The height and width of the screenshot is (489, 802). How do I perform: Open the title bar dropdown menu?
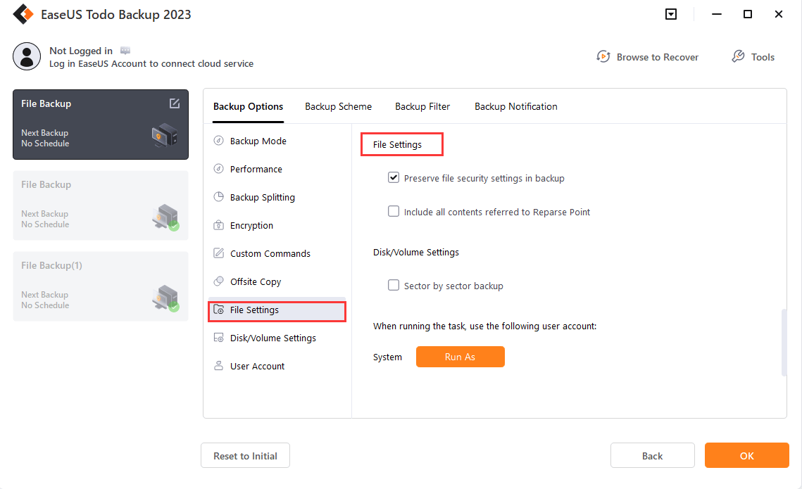pyautogui.click(x=671, y=14)
